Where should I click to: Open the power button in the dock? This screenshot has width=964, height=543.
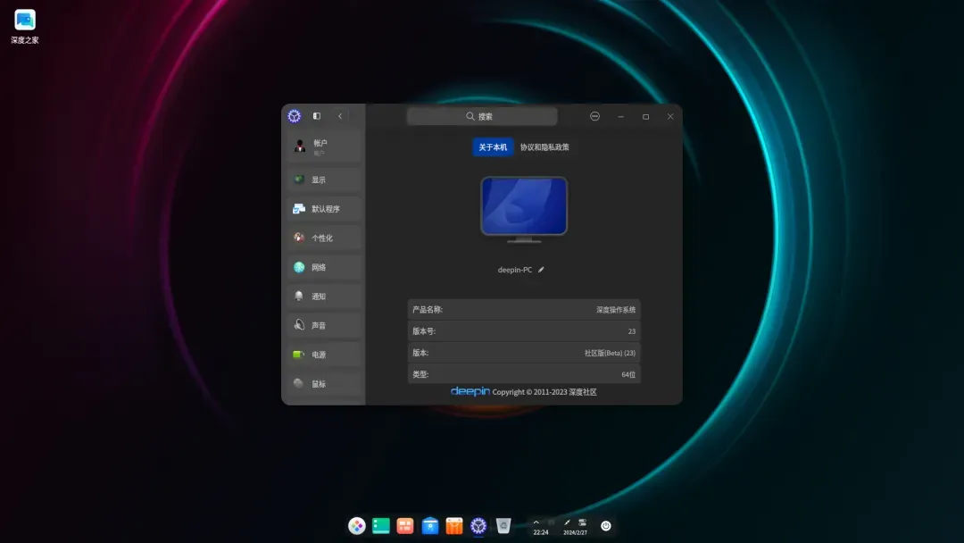[x=605, y=526]
